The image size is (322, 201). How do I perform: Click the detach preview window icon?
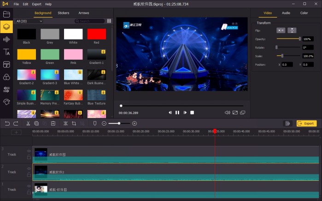point(243,113)
